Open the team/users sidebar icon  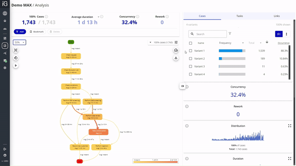point(5,29)
